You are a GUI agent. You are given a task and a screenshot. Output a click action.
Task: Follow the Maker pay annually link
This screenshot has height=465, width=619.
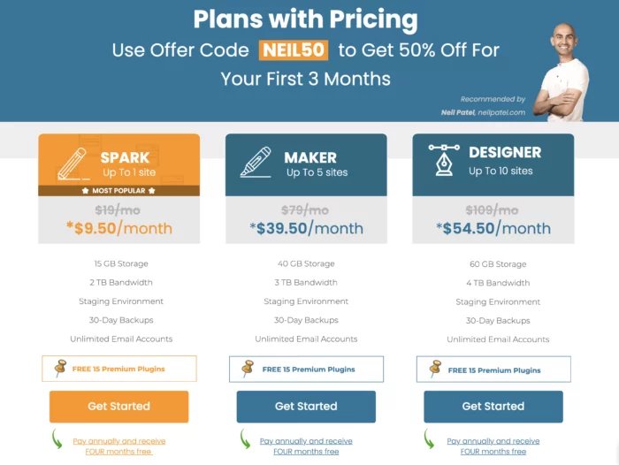pos(306,446)
